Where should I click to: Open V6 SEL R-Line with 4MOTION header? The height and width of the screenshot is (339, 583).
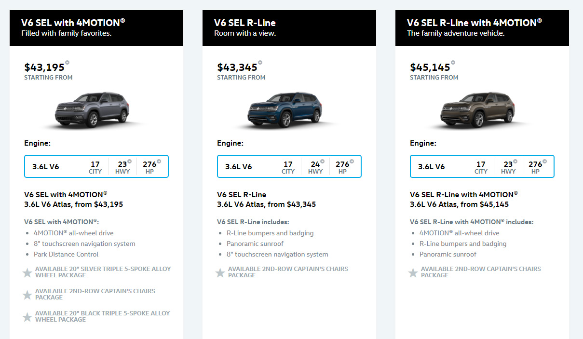click(x=482, y=28)
